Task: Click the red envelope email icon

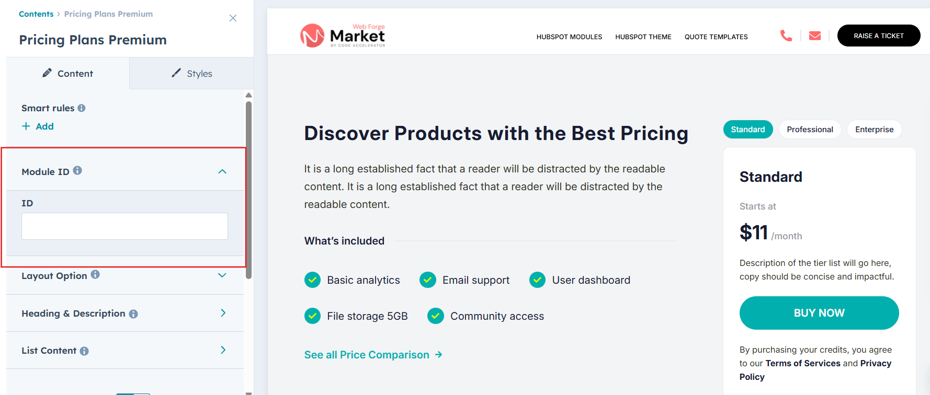Action: 814,36
